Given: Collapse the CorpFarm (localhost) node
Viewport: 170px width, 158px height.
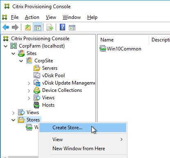Looking at the screenshot, I should pyautogui.click(x=6, y=46).
